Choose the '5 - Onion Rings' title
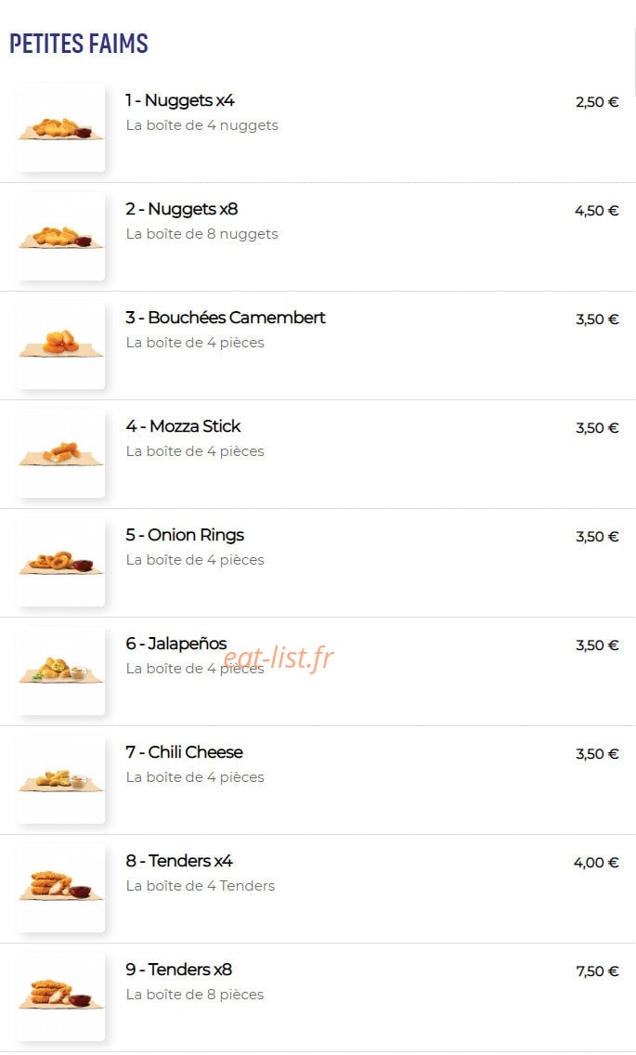This screenshot has height=1055, width=636. (185, 536)
